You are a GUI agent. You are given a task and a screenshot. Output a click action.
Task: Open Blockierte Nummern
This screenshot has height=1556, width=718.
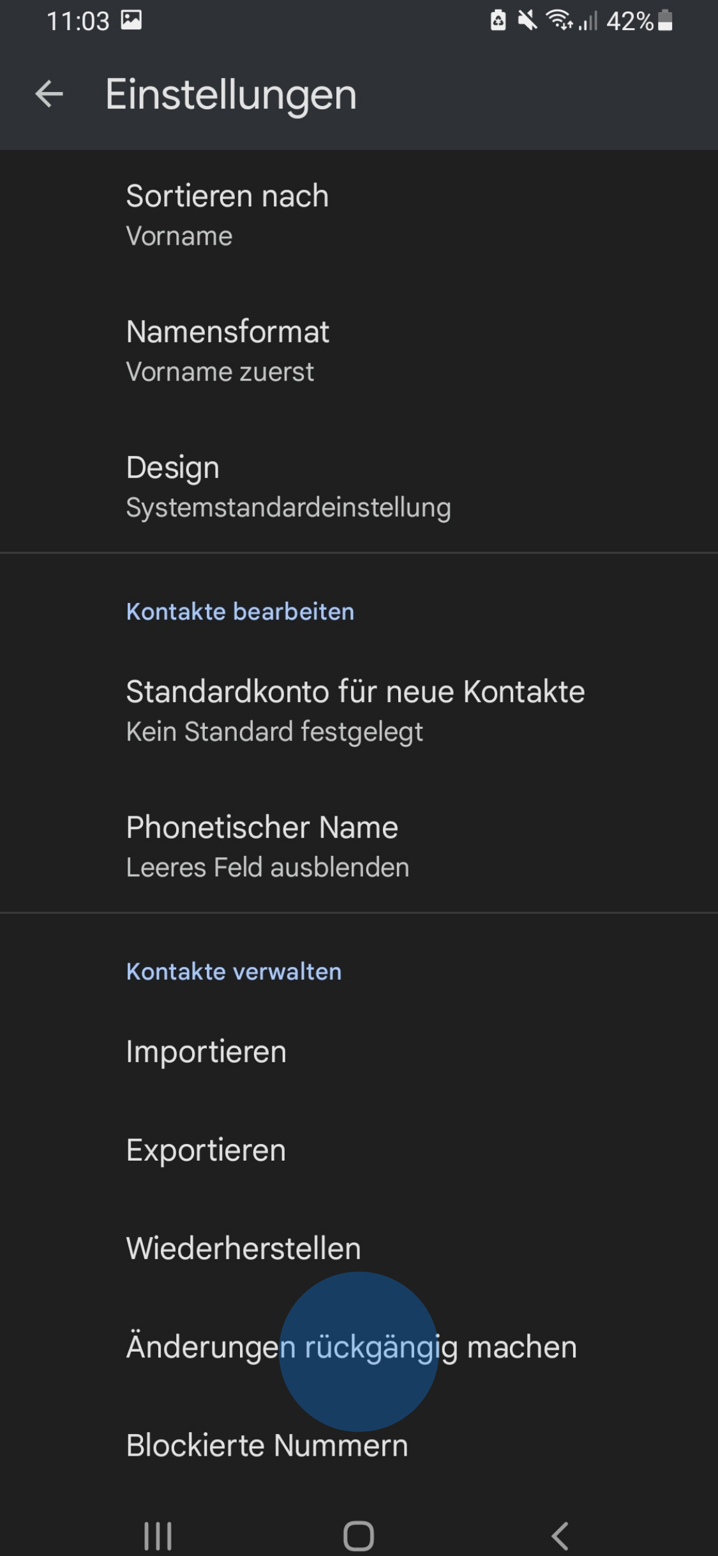267,1445
